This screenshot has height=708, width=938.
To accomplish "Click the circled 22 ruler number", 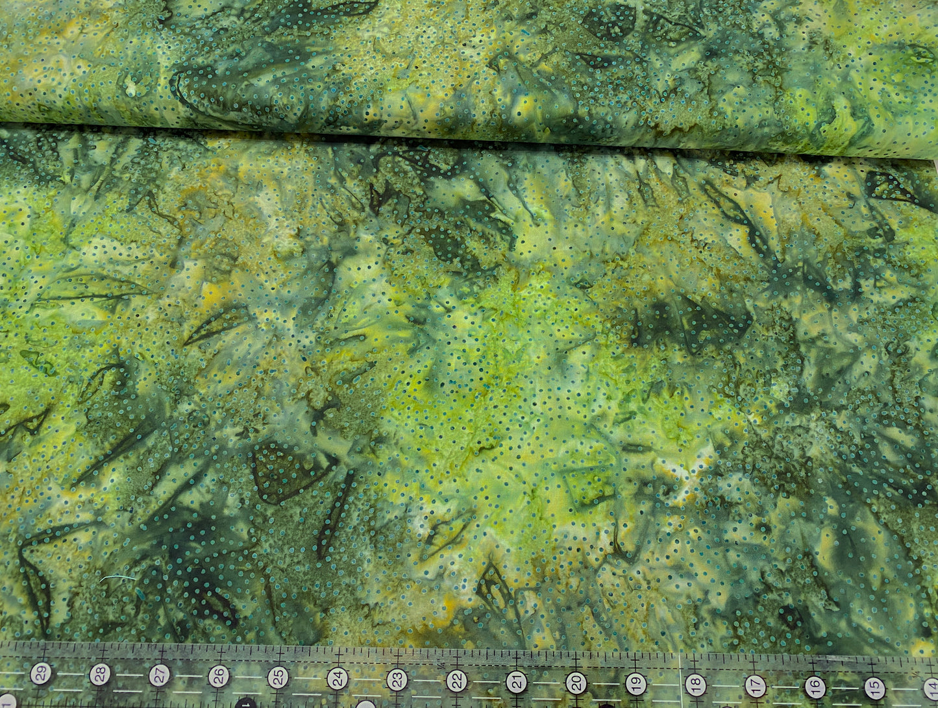I will [x=456, y=681].
